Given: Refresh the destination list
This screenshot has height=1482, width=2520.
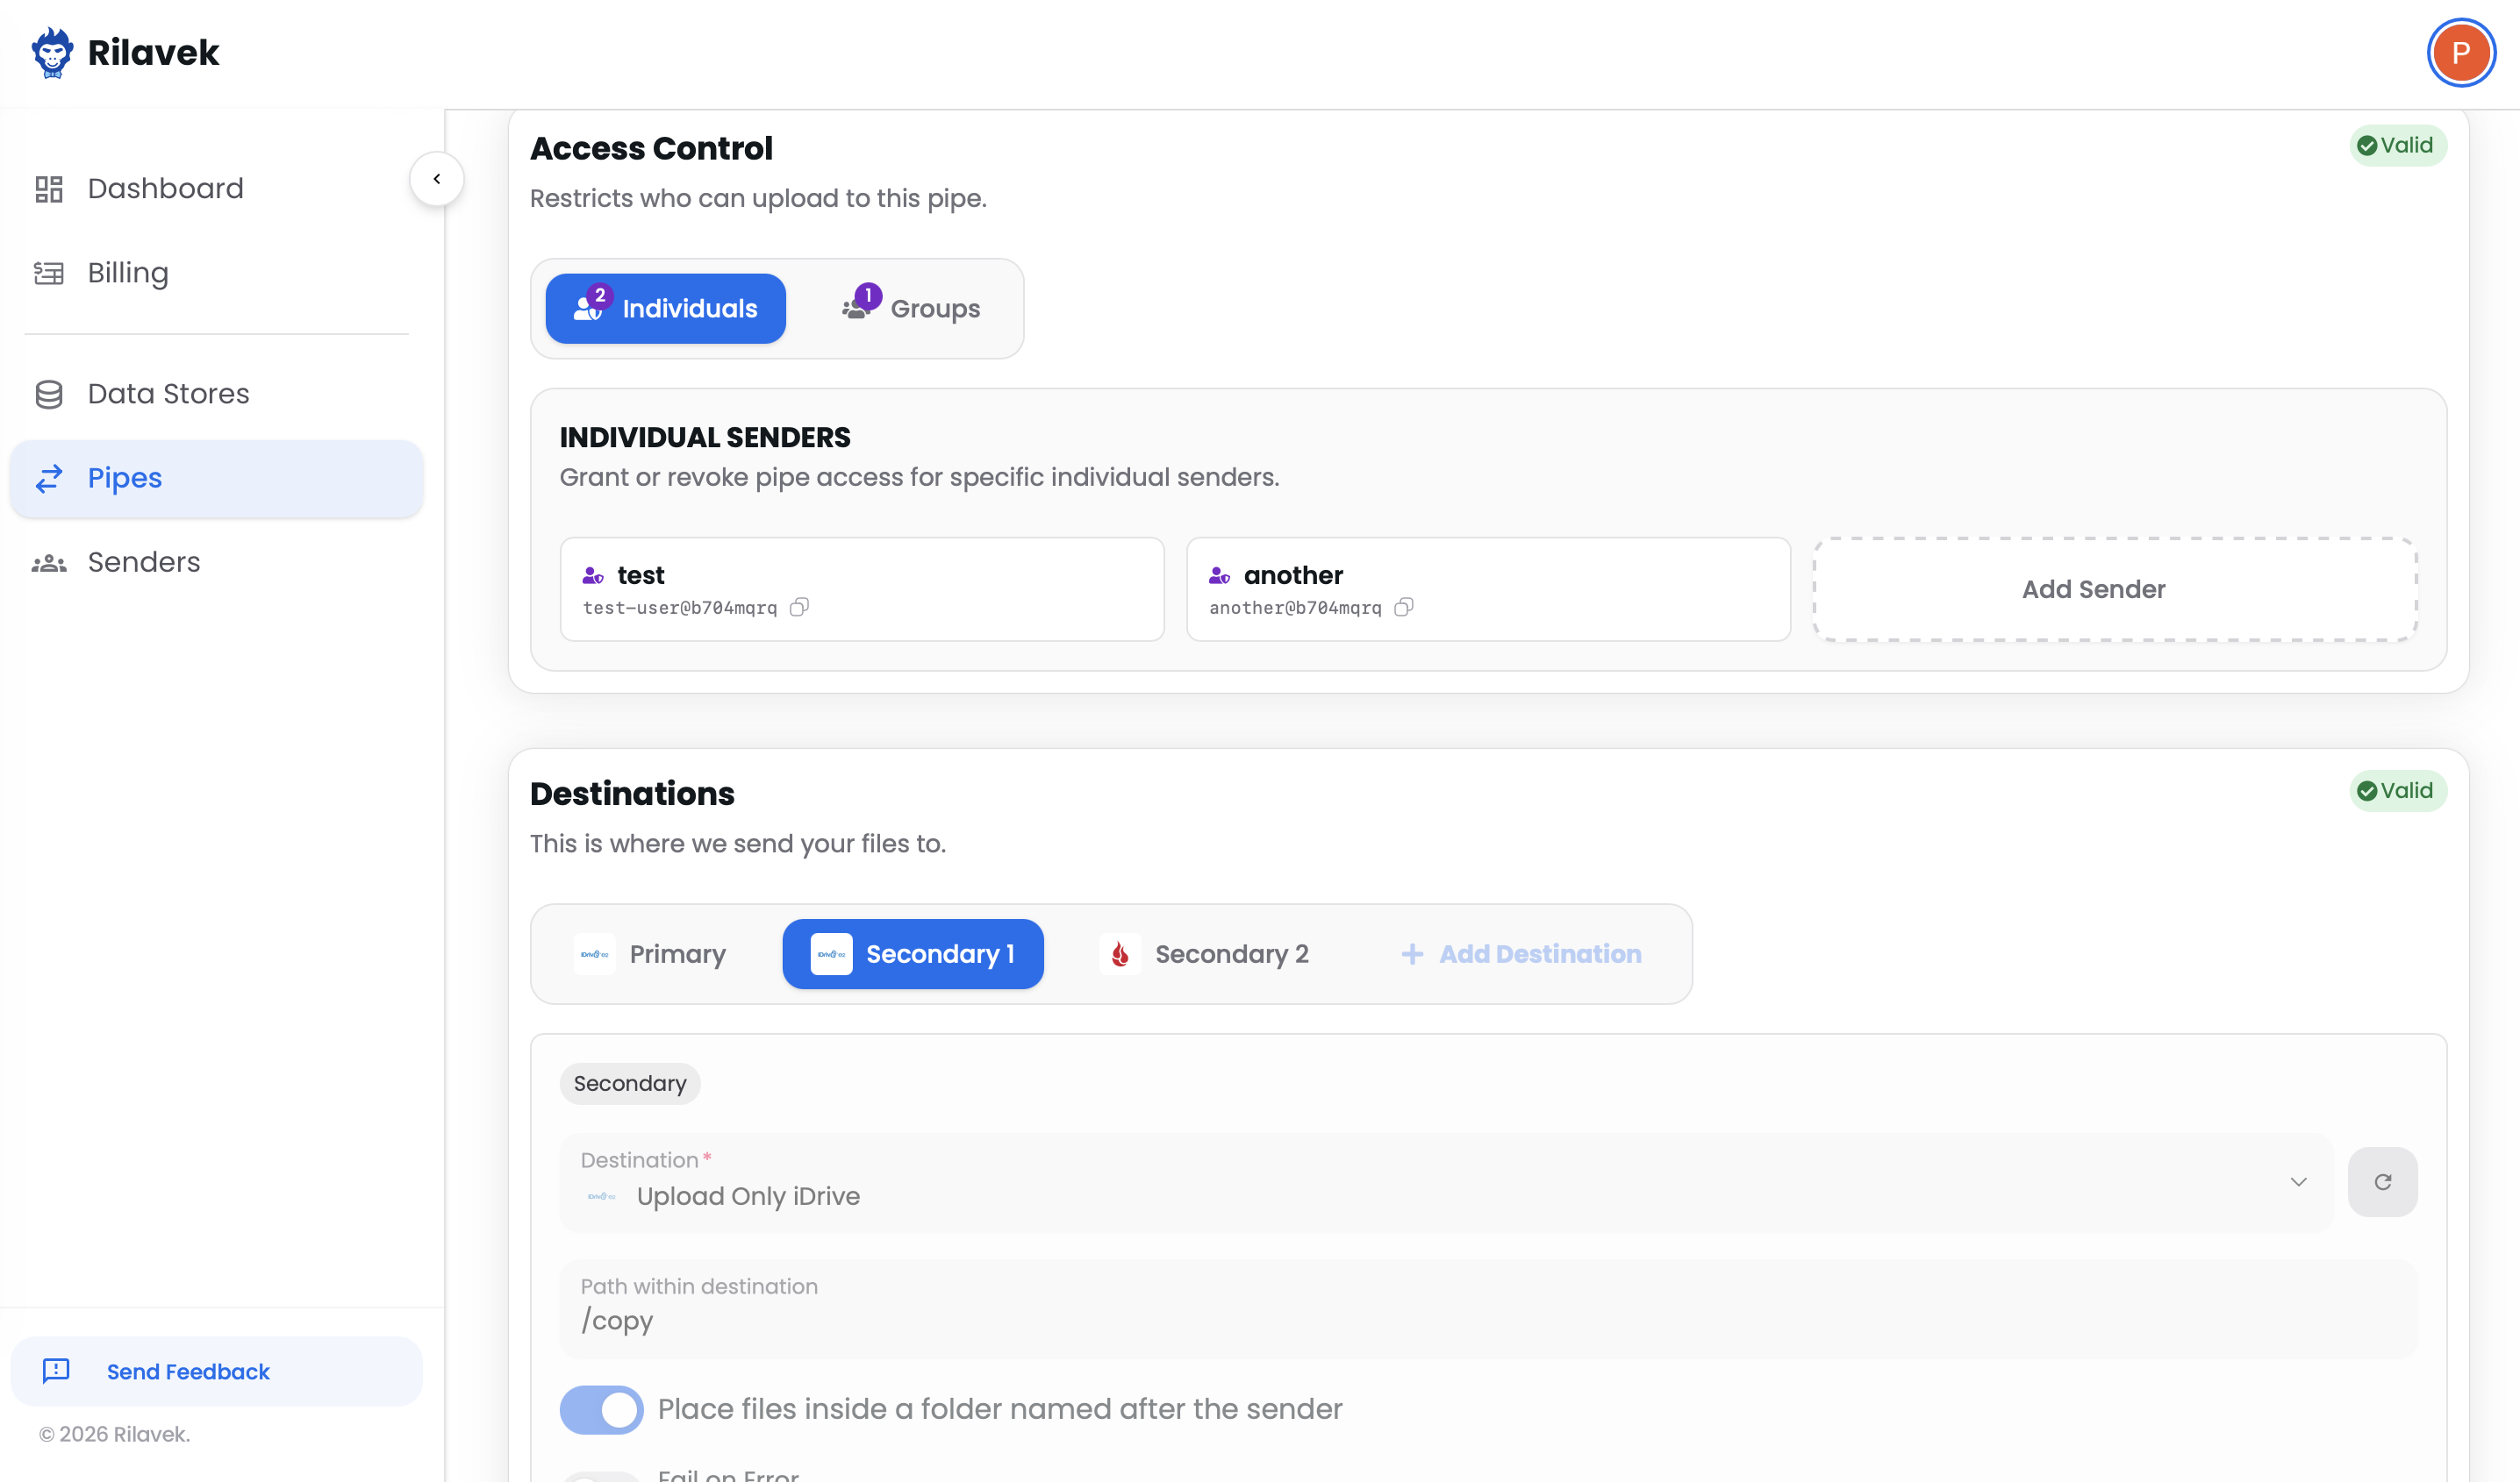Looking at the screenshot, I should click(x=2382, y=1181).
